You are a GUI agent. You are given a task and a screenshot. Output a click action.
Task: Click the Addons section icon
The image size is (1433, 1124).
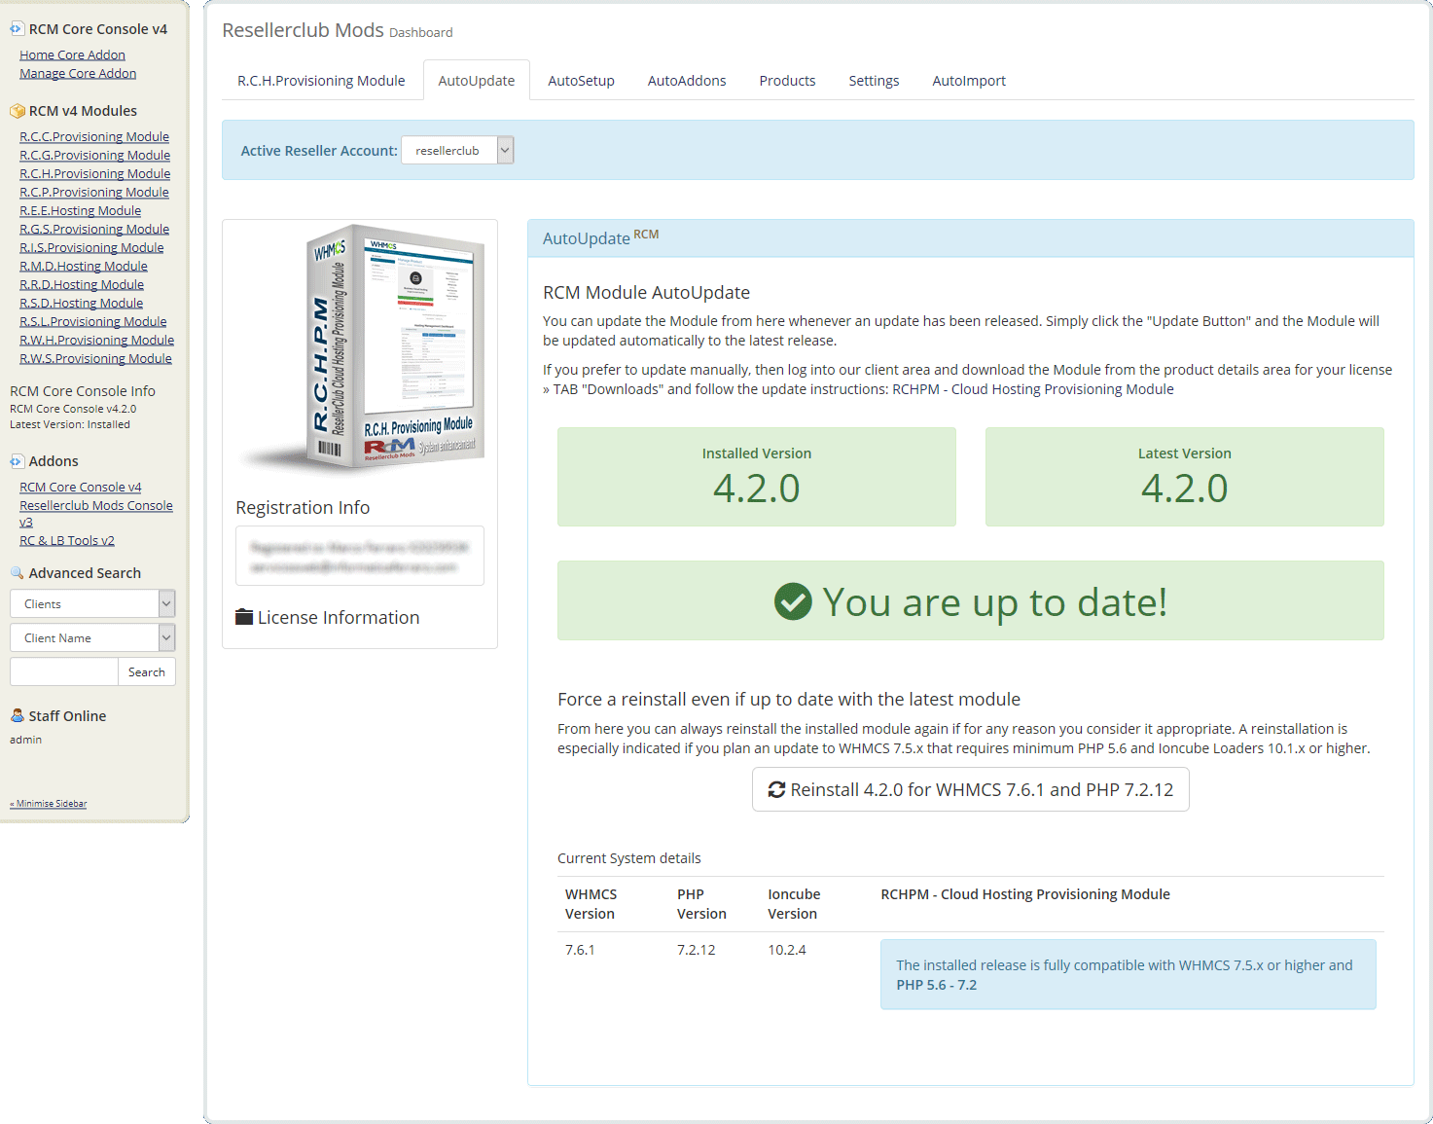(17, 461)
